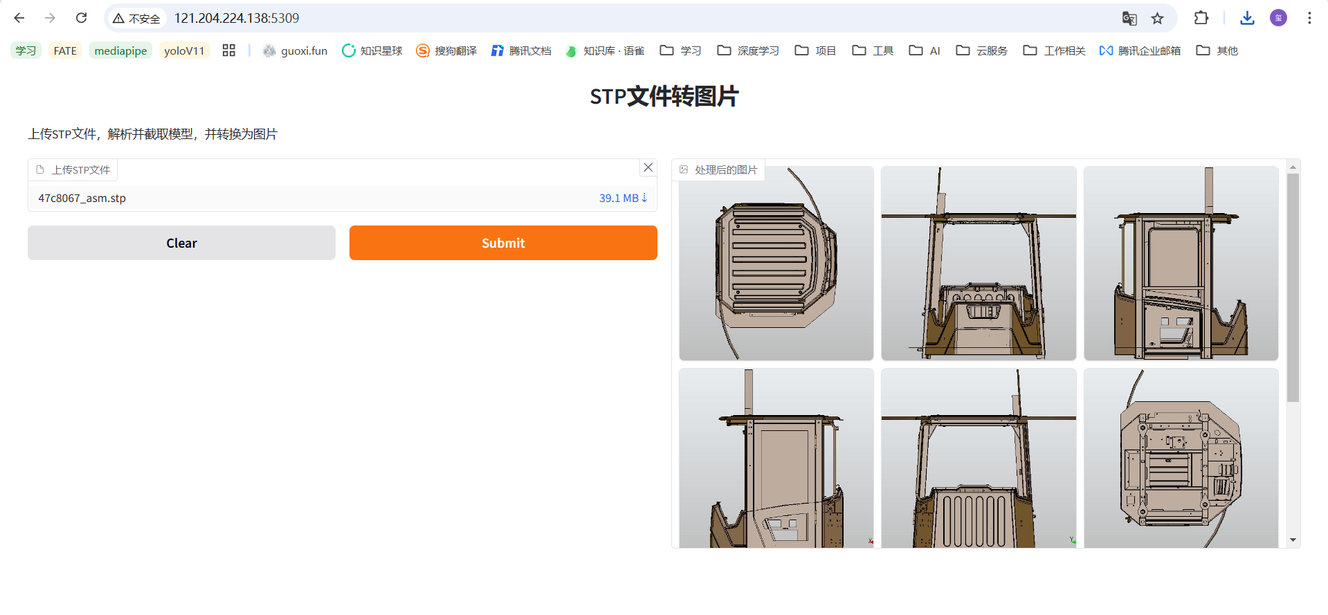1328x615 pixels.
Task: Expand the 云服务 bookmark folder
Action: [981, 51]
